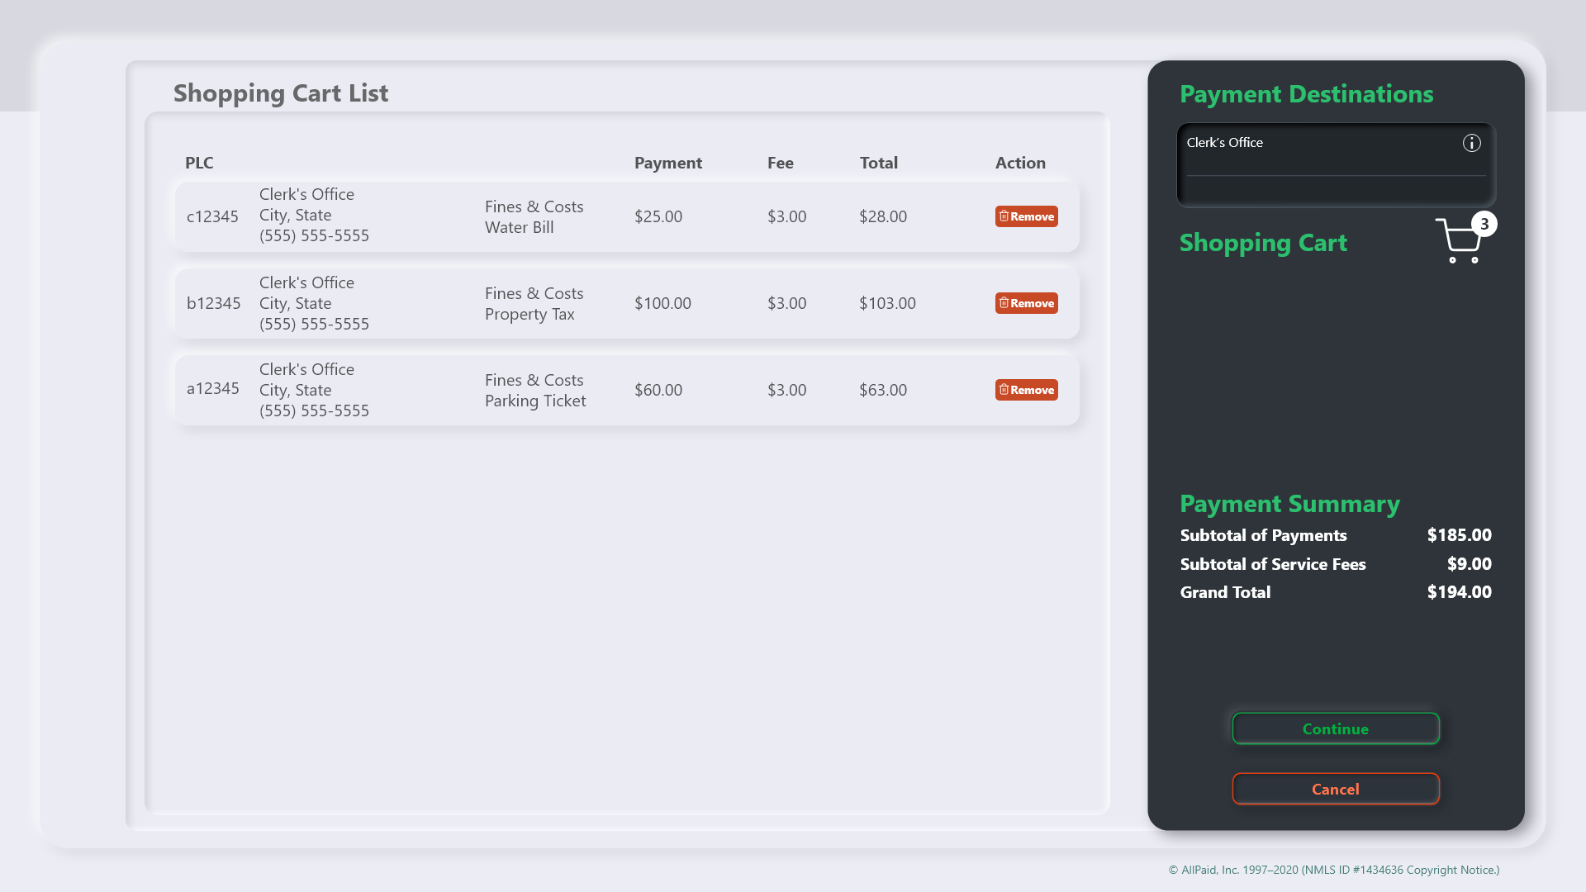This screenshot has width=1586, height=892.
Task: Click the Total column header
Action: click(878, 163)
